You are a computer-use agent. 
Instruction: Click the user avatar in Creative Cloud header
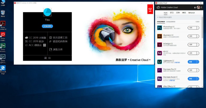coord(198,7)
